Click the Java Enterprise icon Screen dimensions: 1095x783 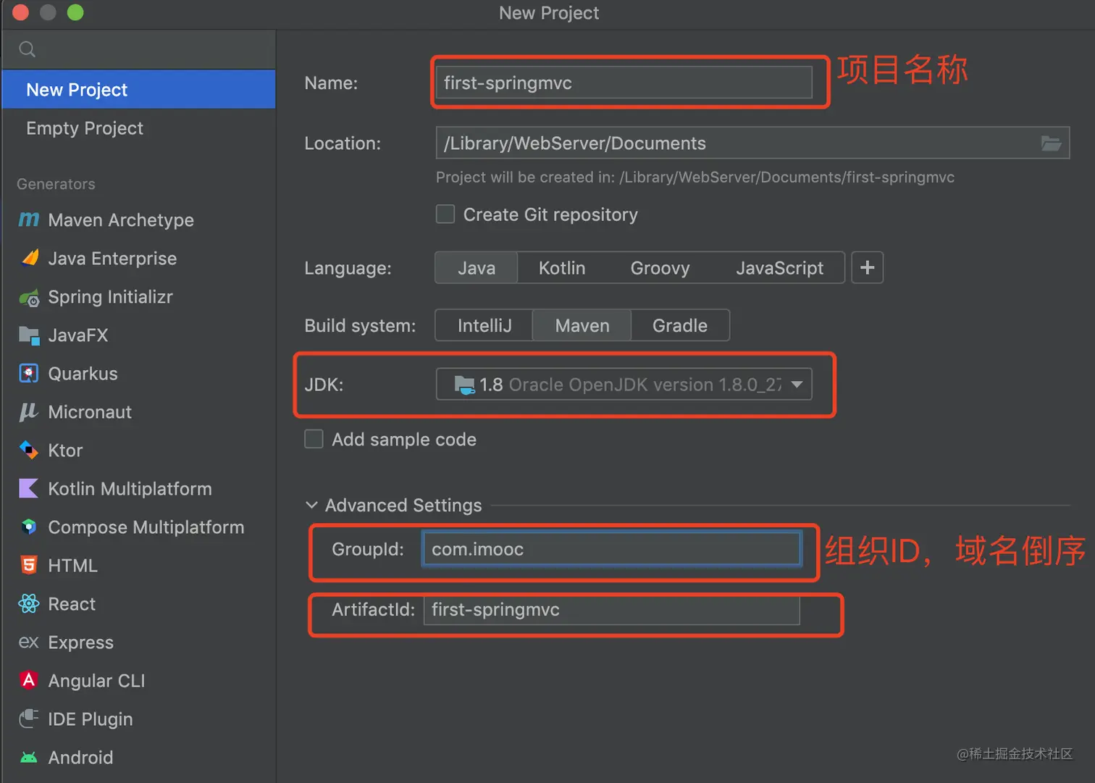tap(29, 258)
